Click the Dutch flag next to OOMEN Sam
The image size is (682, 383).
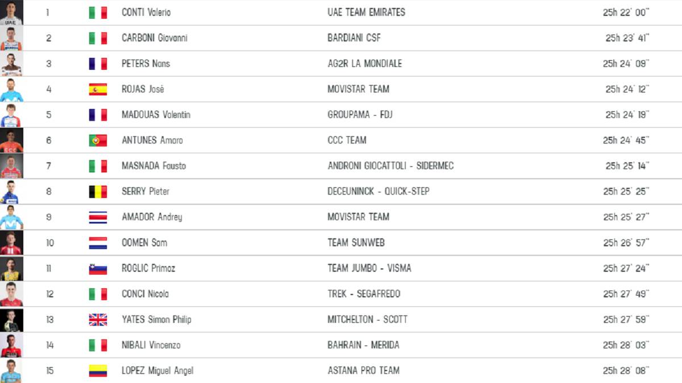pos(98,243)
